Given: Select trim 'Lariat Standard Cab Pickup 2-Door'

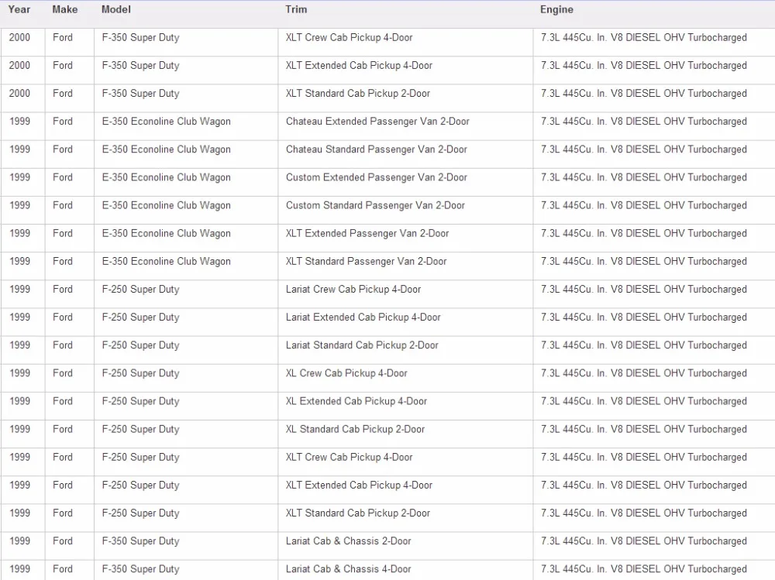Looking at the screenshot, I should [x=362, y=345].
